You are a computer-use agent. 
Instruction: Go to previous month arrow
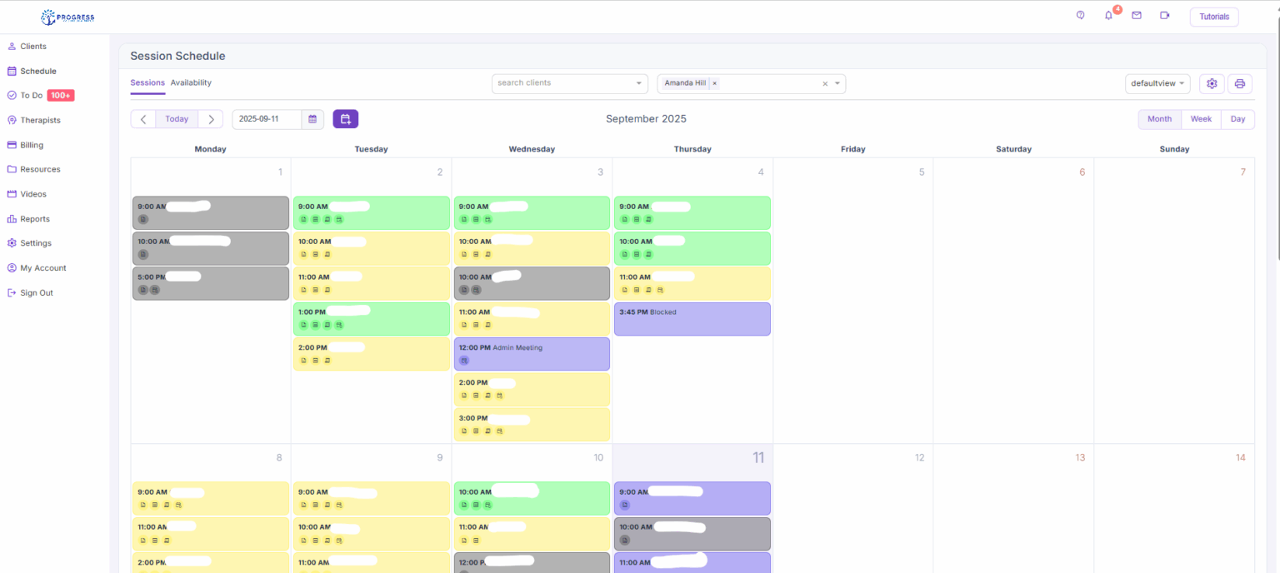143,119
